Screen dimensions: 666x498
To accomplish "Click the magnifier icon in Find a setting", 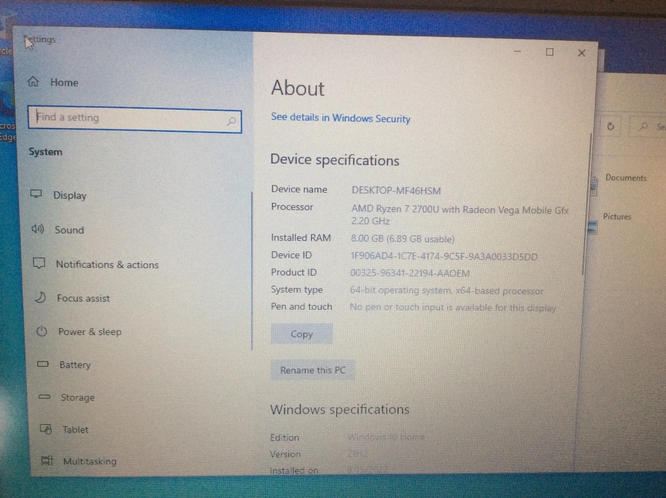I will [232, 121].
